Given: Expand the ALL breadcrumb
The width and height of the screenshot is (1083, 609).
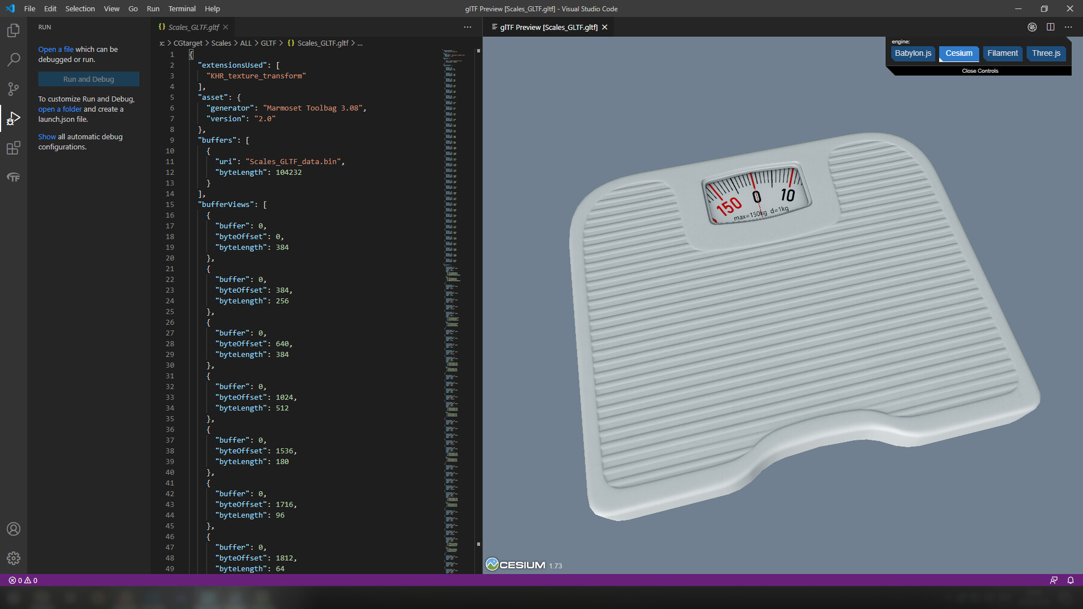Looking at the screenshot, I should (x=246, y=43).
